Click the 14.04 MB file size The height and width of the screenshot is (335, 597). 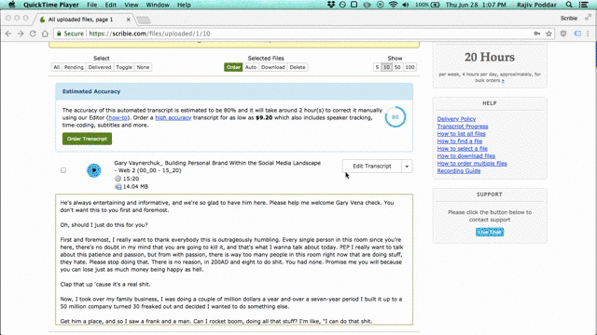135,186
